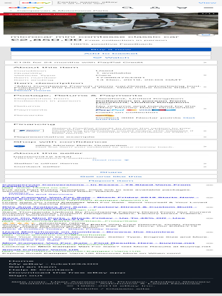Click Add to basket button
Image resolution: width=222 pixels, height=296 pixels.
point(111,53)
